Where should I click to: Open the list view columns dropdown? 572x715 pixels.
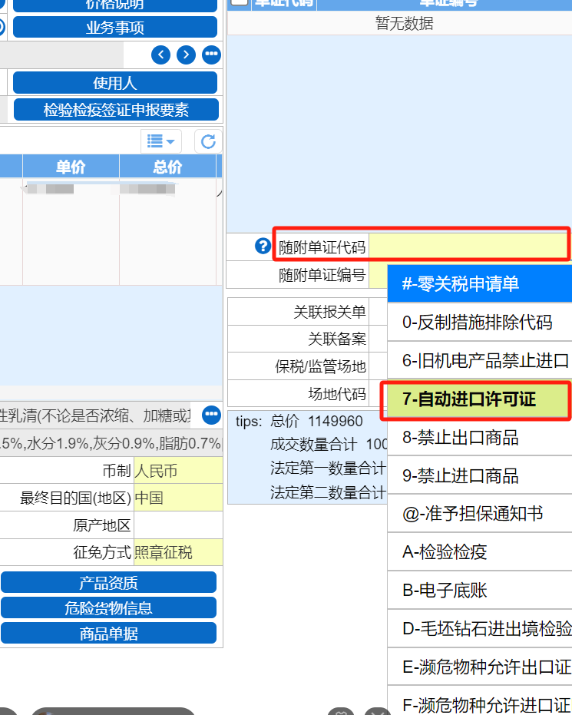160,141
